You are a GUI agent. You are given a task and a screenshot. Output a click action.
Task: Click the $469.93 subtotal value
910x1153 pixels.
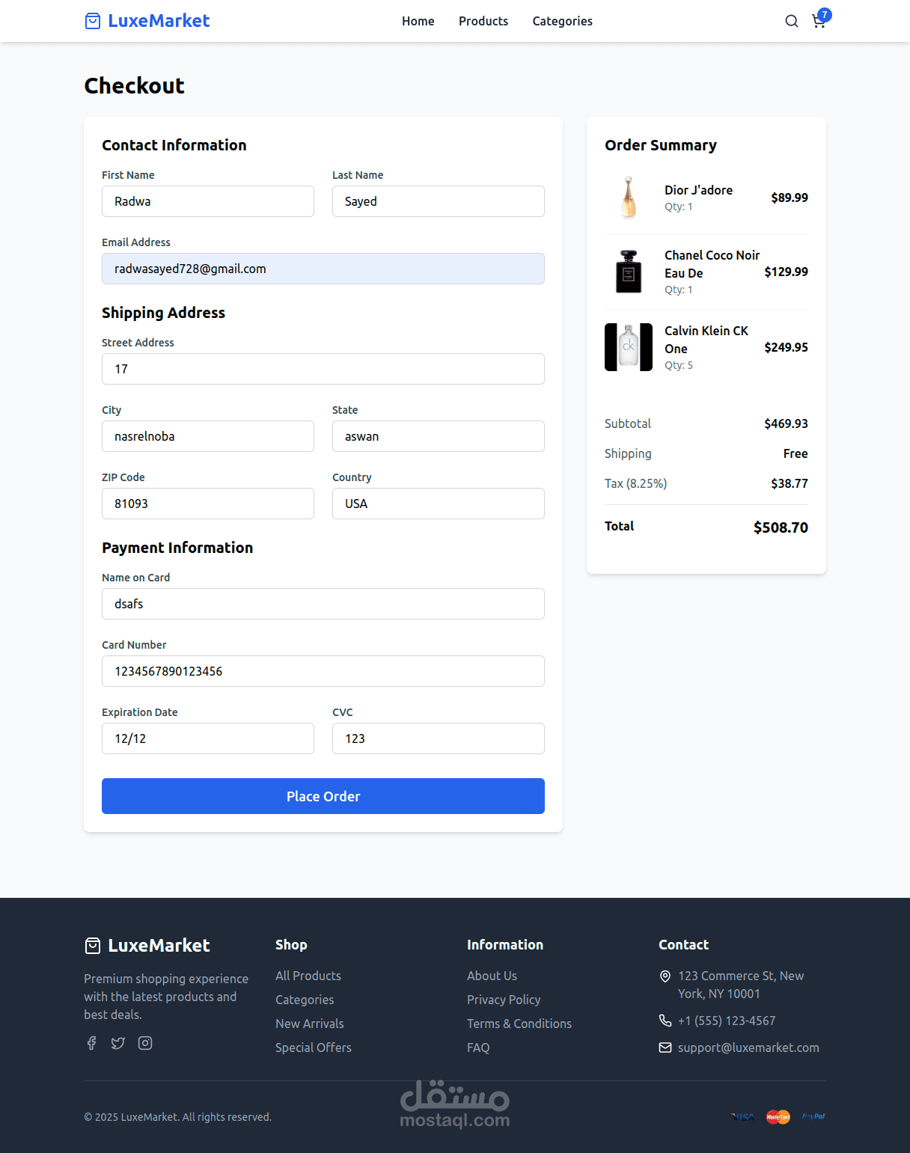point(786,423)
